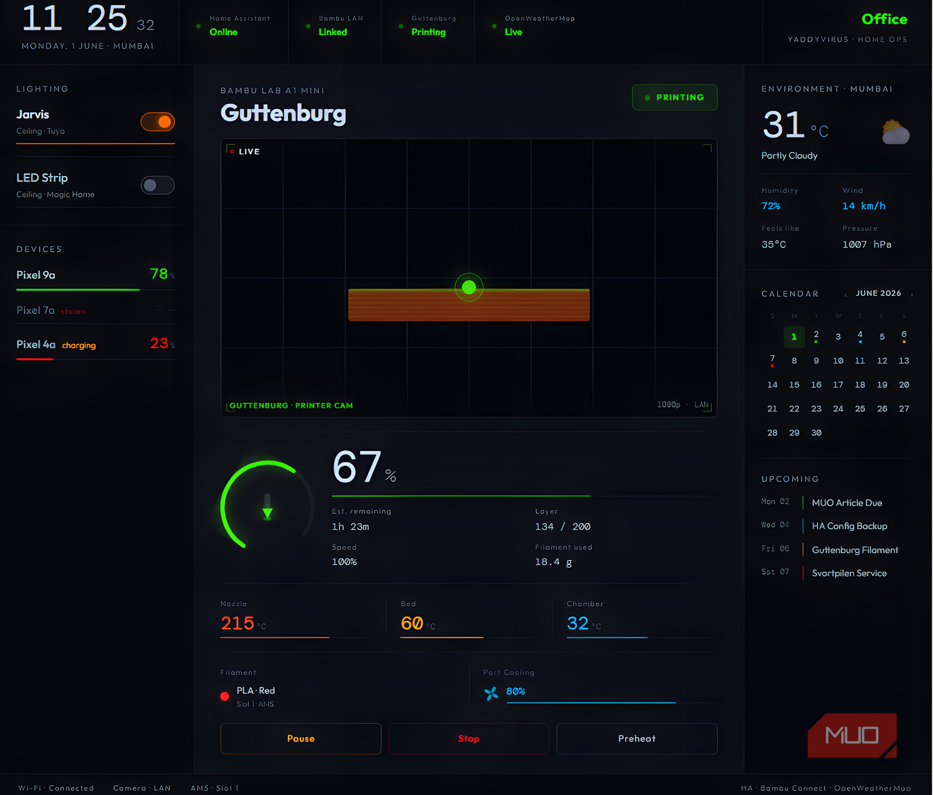This screenshot has height=795, width=933.
Task: Select OpenWeatherMap Live status
Action: pos(533,25)
